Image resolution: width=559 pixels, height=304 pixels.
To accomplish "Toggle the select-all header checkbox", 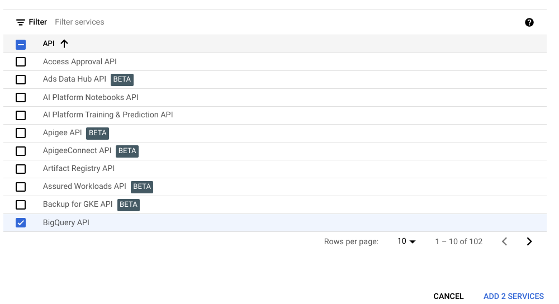I will coord(21,44).
